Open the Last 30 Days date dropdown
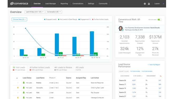This screenshot has width=174, height=99. click(x=35, y=12)
